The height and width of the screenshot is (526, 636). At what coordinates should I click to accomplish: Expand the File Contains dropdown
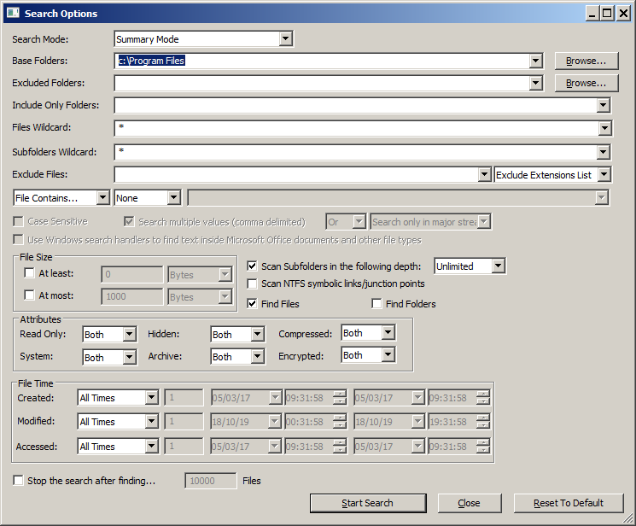104,198
